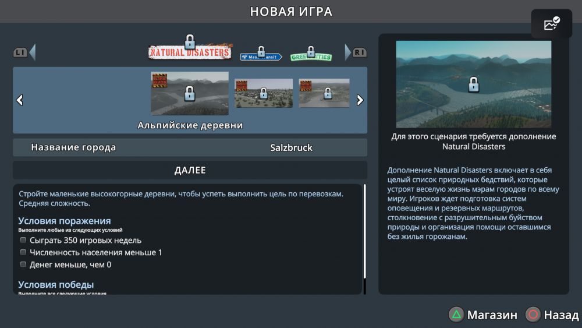
Task: Click the lock icon on large preview image
Action: [x=474, y=84]
